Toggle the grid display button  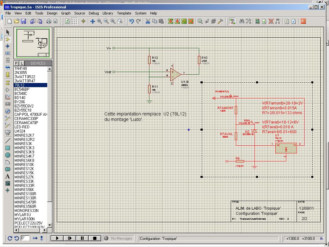tap(74, 21)
